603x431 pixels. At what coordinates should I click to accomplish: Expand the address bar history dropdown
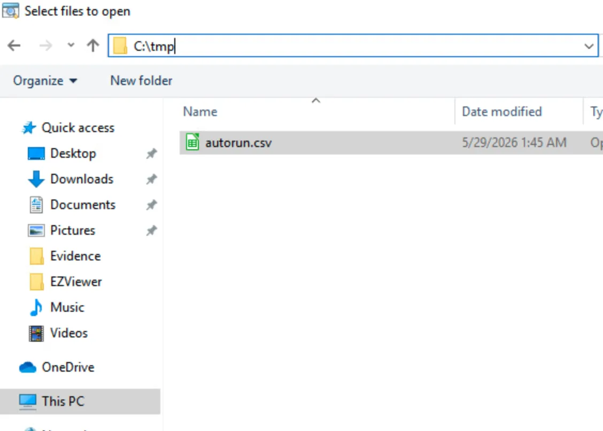tap(589, 46)
